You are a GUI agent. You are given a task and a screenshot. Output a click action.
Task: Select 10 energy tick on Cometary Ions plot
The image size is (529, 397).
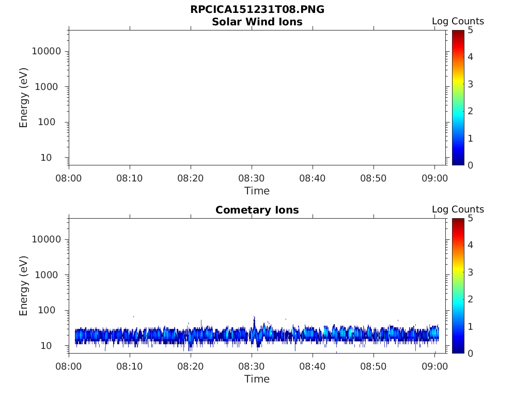click(46, 346)
